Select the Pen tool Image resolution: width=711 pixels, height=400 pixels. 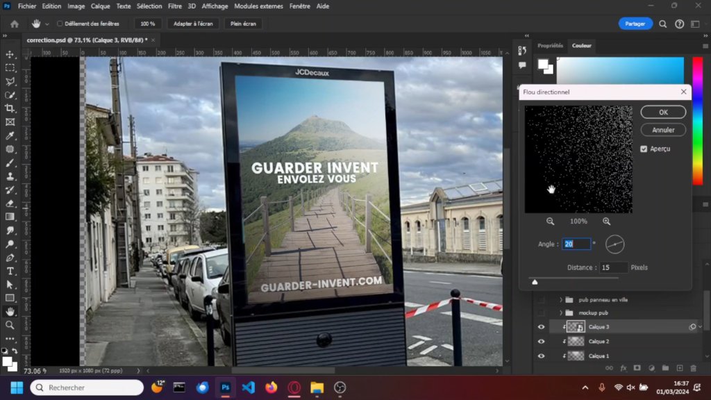pos(10,258)
